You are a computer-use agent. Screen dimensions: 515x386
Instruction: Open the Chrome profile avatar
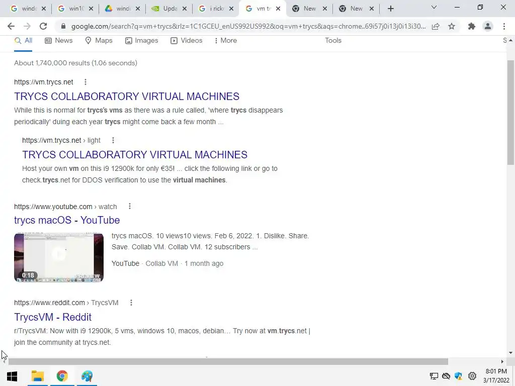(x=488, y=26)
